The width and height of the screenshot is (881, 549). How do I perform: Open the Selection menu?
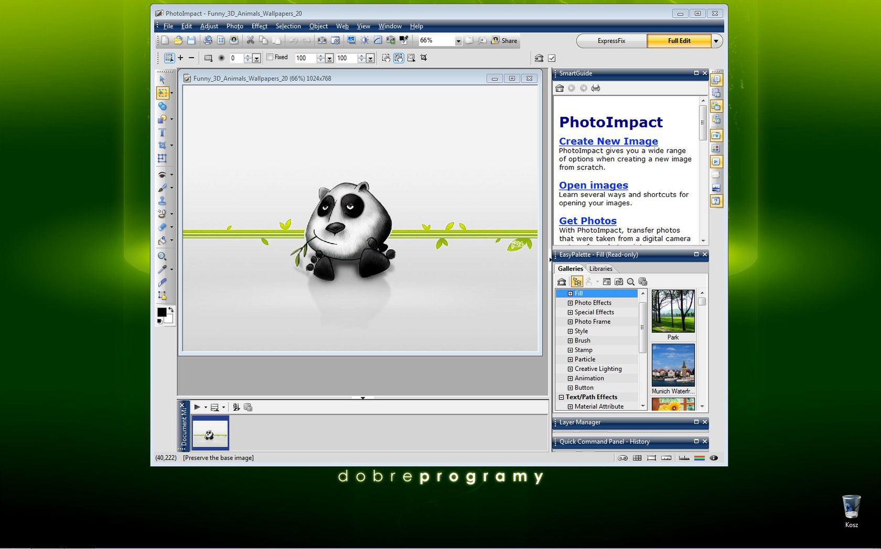click(x=288, y=26)
